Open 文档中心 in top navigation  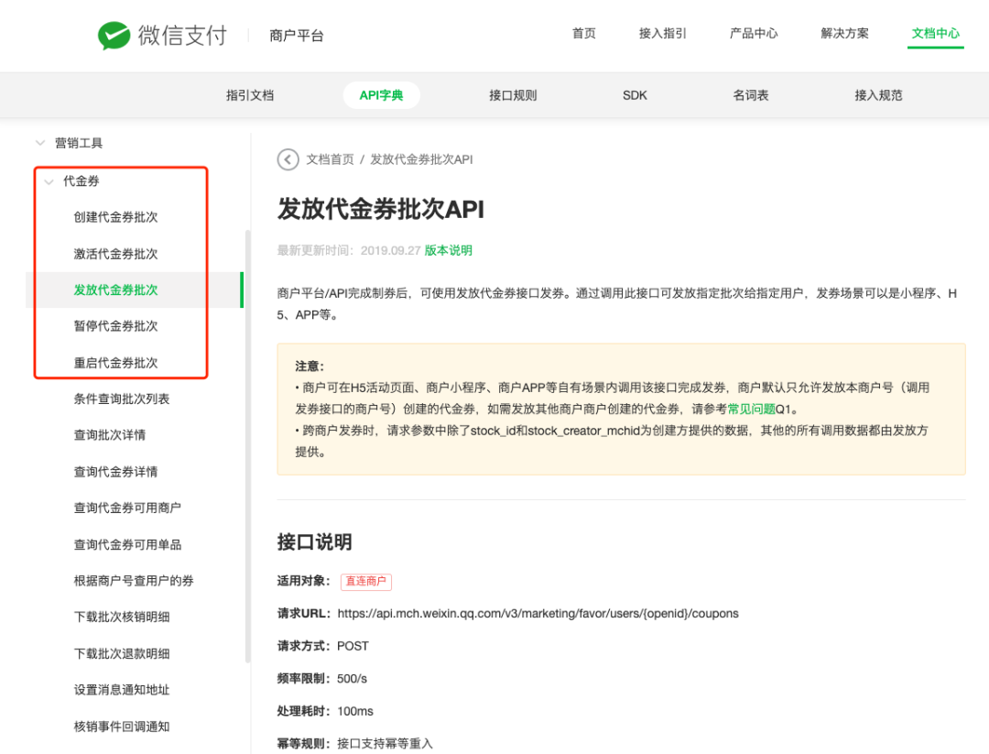(935, 34)
